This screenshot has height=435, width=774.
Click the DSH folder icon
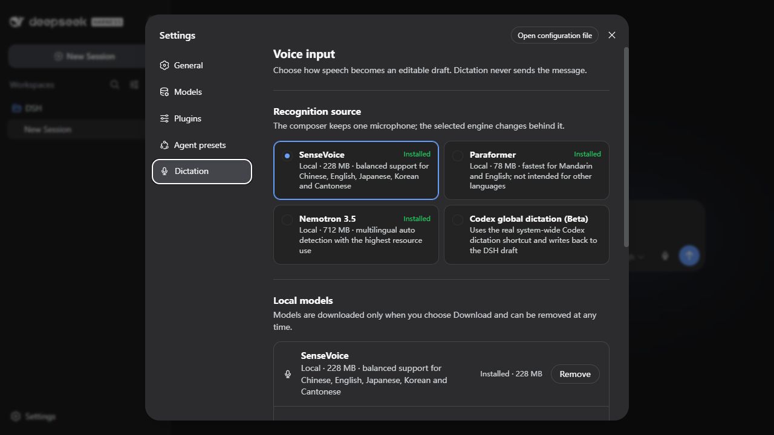point(17,108)
